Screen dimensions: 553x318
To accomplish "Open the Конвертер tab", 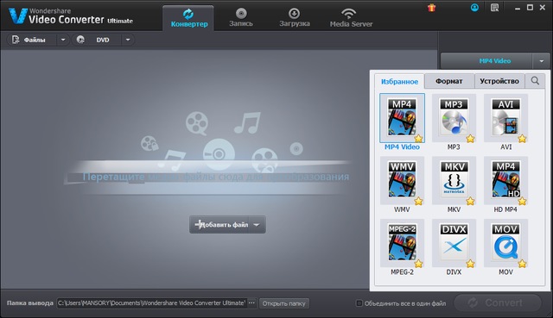I will pos(188,18).
